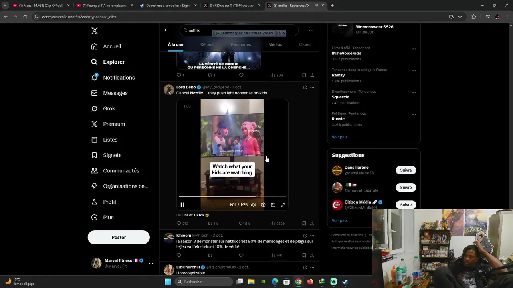
Task: Share the Lord Bebo post
Action: (x=312, y=223)
